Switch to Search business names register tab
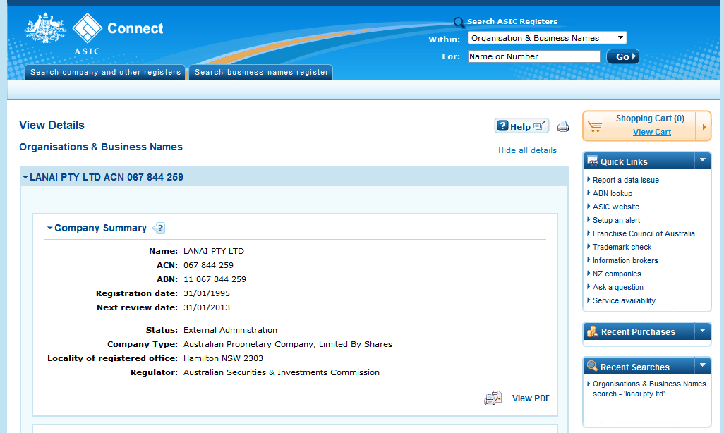This screenshot has height=433, width=724. point(260,71)
